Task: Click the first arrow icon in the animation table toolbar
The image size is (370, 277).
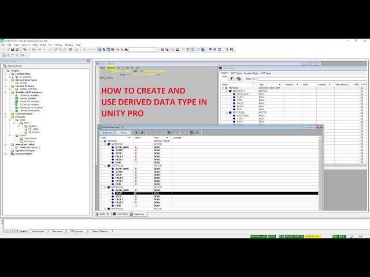Action: [x=136, y=133]
